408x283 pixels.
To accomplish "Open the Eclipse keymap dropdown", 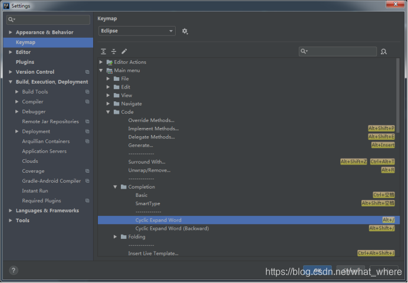I will pyautogui.click(x=137, y=31).
